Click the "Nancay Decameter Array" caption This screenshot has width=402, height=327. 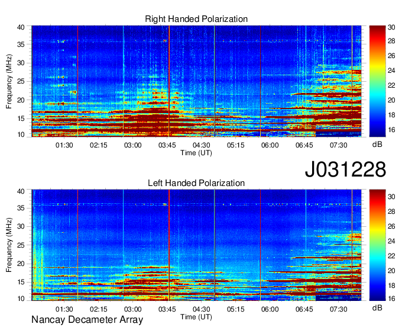click(87, 319)
